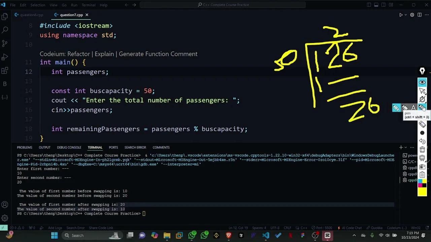Image resolution: width=431 pixels, height=242 pixels.
Task: Expand the run button dropdown arrow
Action: pos(406,15)
